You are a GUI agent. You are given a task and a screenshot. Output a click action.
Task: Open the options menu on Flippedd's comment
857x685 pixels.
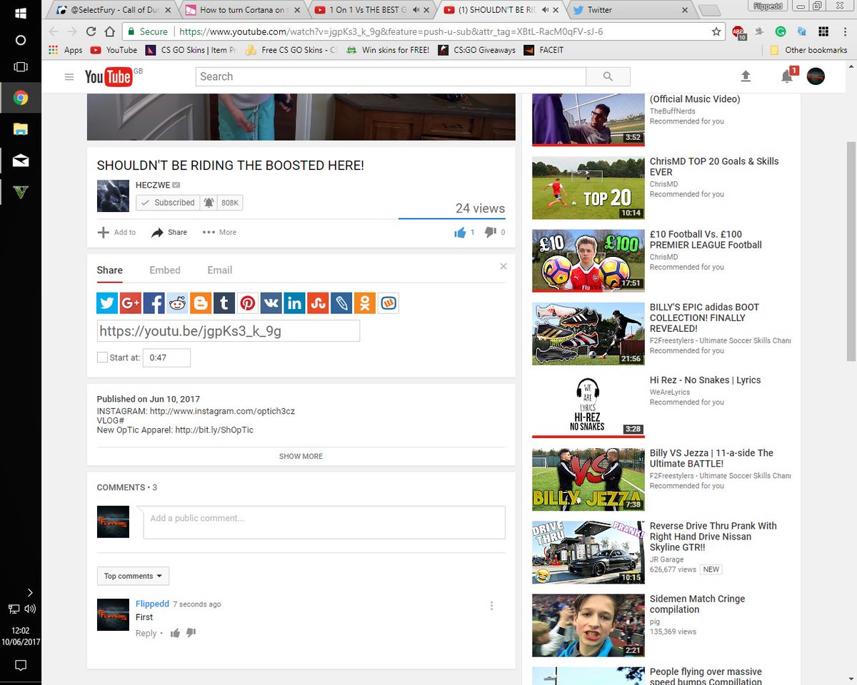(x=491, y=606)
